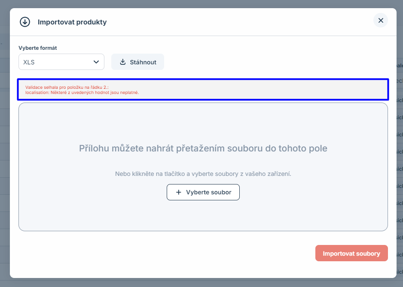Image resolution: width=403 pixels, height=287 pixels.
Task: Click the 'Nebo klikněte na tlačítko' hint text
Action: click(x=203, y=174)
